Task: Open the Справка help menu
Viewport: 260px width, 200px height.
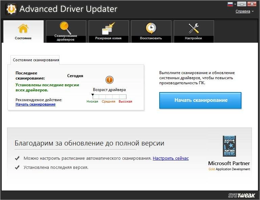Action: (244, 11)
